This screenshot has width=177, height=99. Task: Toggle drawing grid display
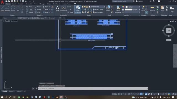click(119, 94)
